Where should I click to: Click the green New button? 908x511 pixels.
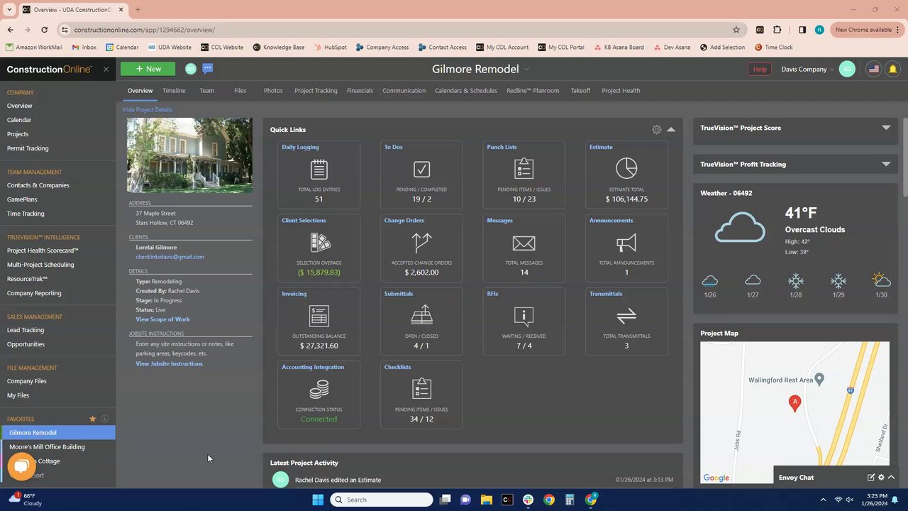click(x=148, y=69)
